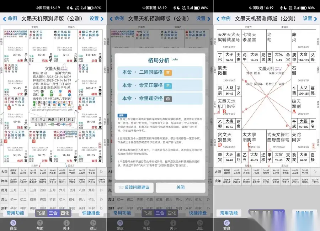Open the 天盘 dropdown selector
Screen dimensions: 320x231
click(x=53, y=120)
